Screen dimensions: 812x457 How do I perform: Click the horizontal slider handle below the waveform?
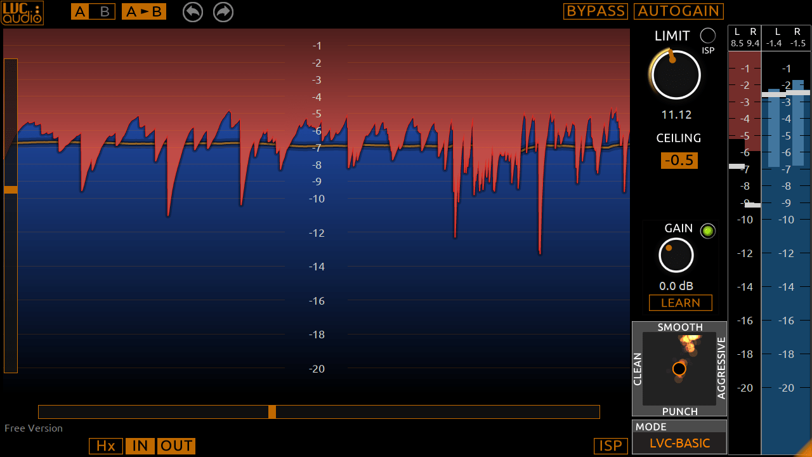[272, 412]
